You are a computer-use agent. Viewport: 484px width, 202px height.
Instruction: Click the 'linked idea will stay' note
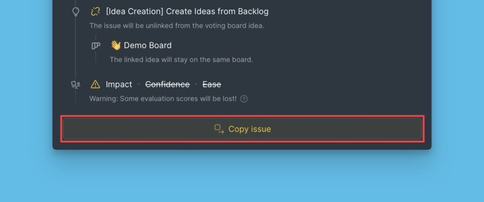tap(181, 60)
